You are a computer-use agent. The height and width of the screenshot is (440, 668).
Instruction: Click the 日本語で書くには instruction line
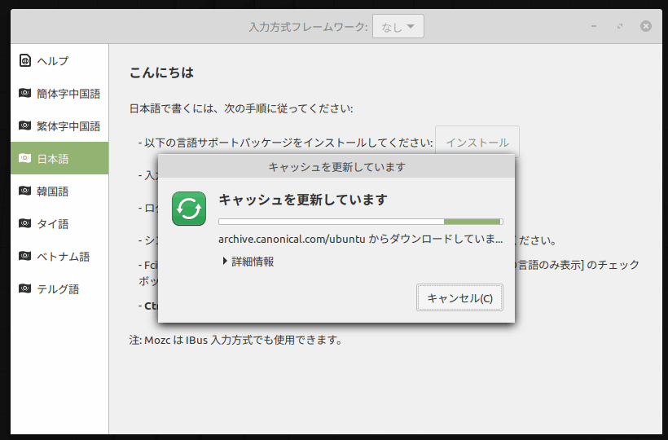241,108
